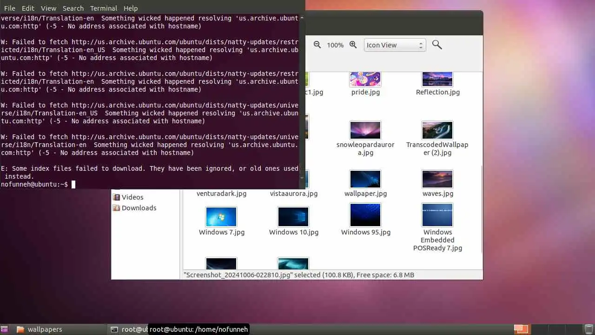This screenshot has height=335, width=595.
Task: Click the venturadark.jpg file name
Action: tap(221, 194)
